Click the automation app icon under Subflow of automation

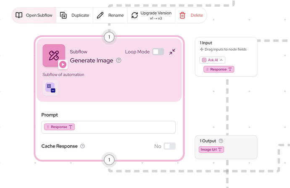coord(50,88)
